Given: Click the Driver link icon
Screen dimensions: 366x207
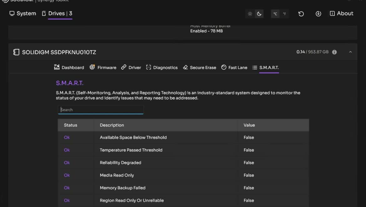Looking at the screenshot, I should 124,67.
